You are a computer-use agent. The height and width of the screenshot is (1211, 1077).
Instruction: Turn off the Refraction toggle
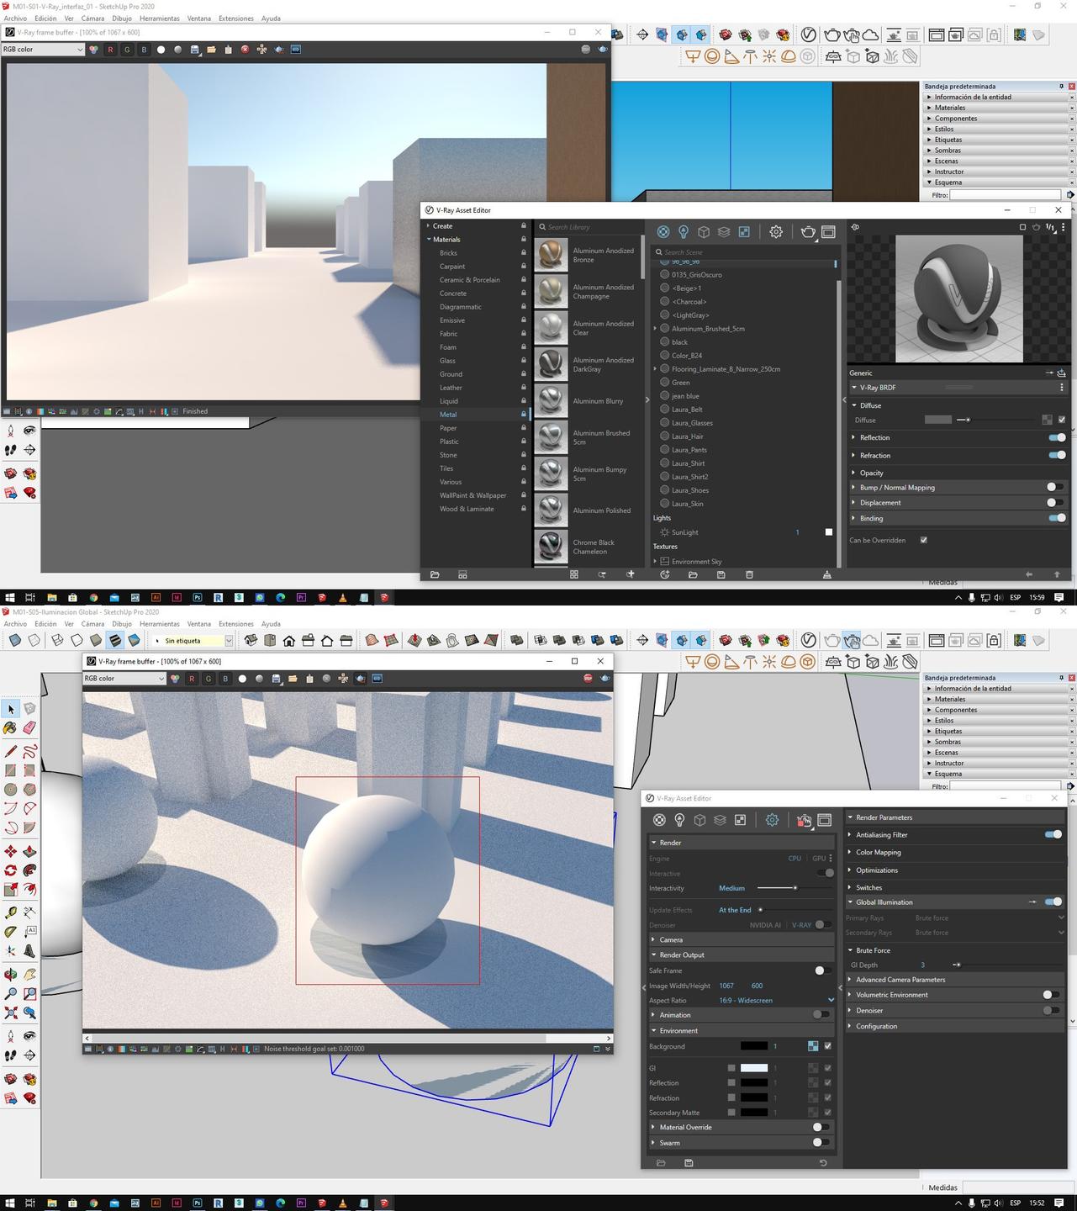click(1057, 455)
